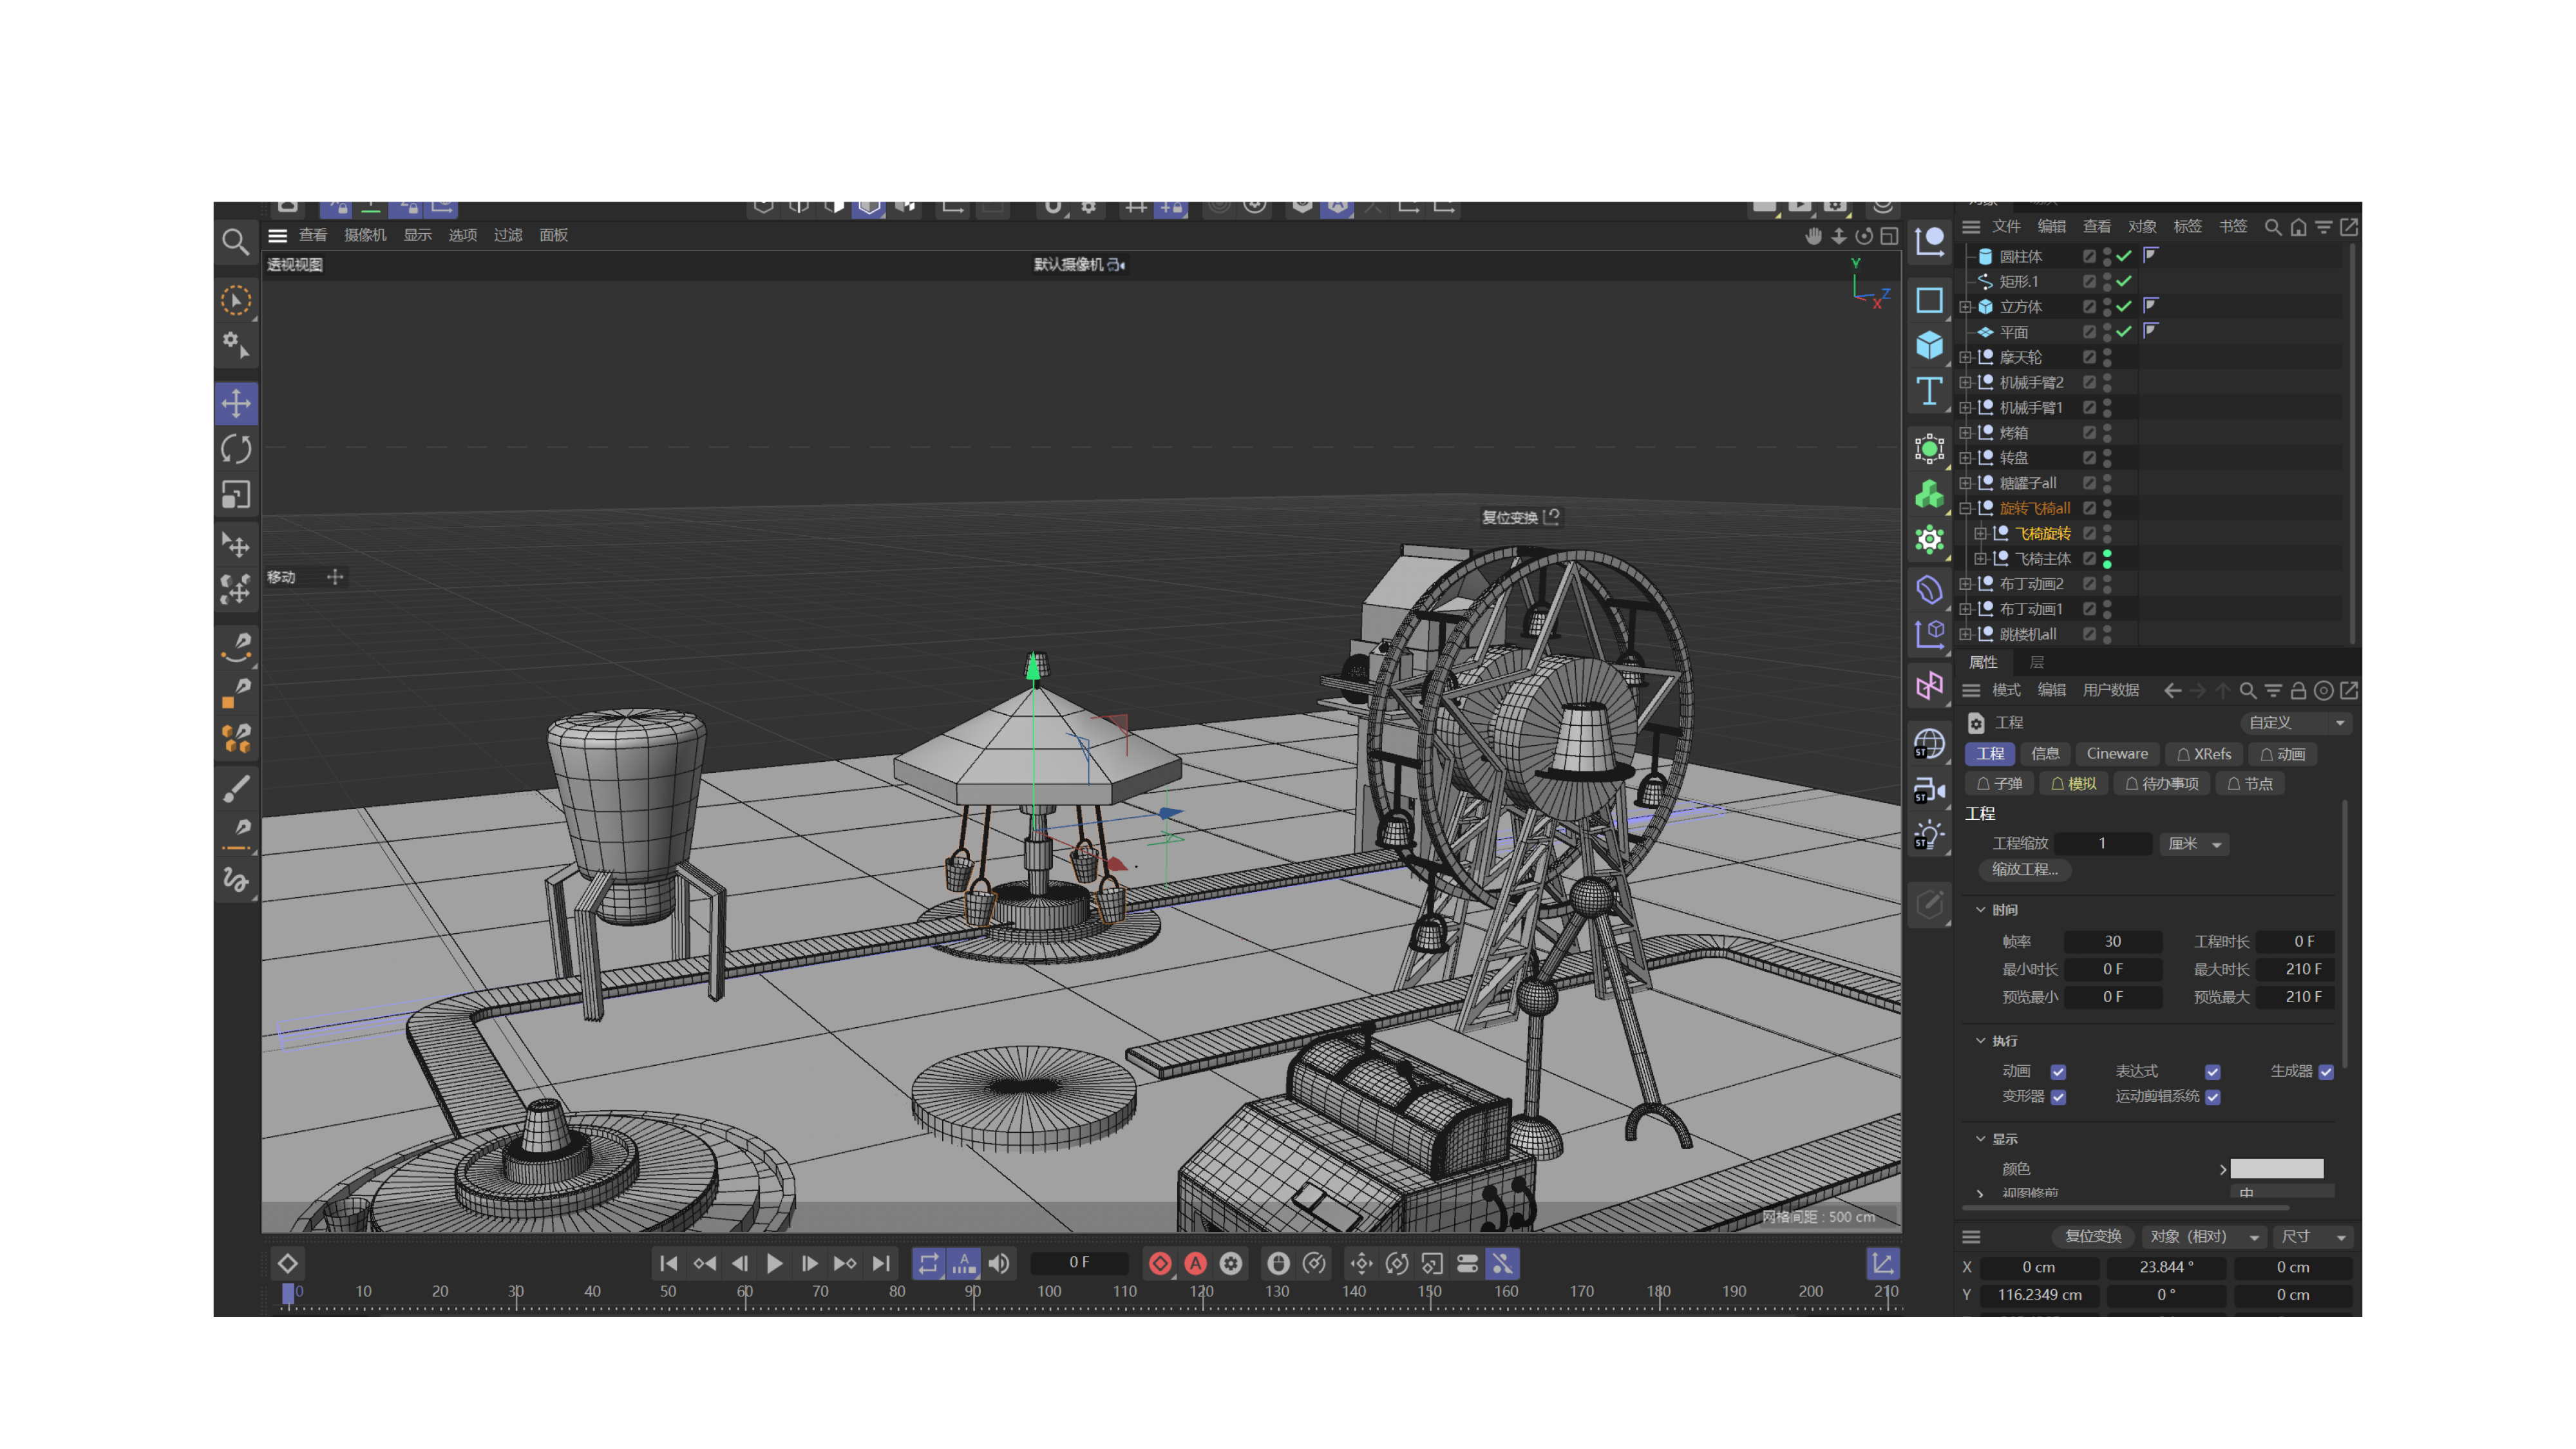Click the Record active objects keyframe button
Viewport: 2576px width, 1449px height.
(1160, 1264)
